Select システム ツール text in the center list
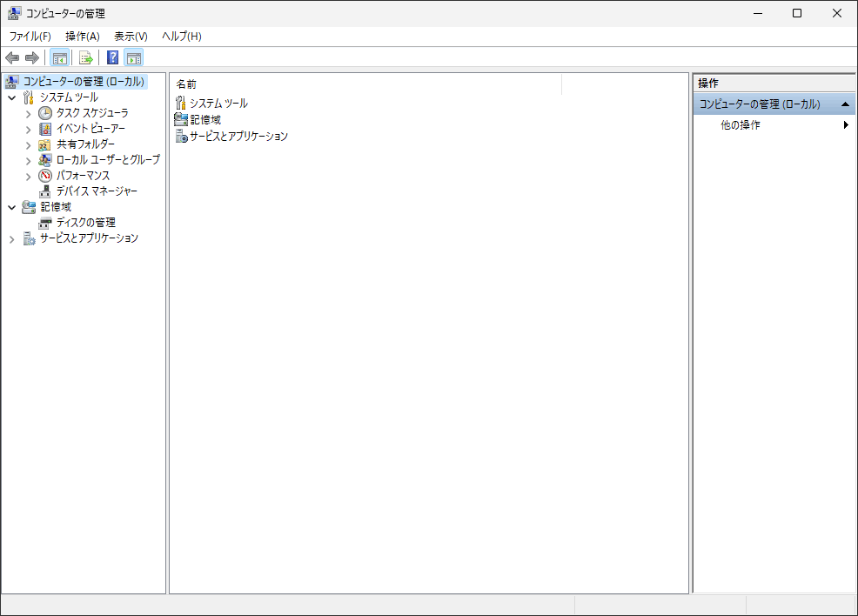Viewport: 858px width, 616px height. pyautogui.click(x=219, y=104)
